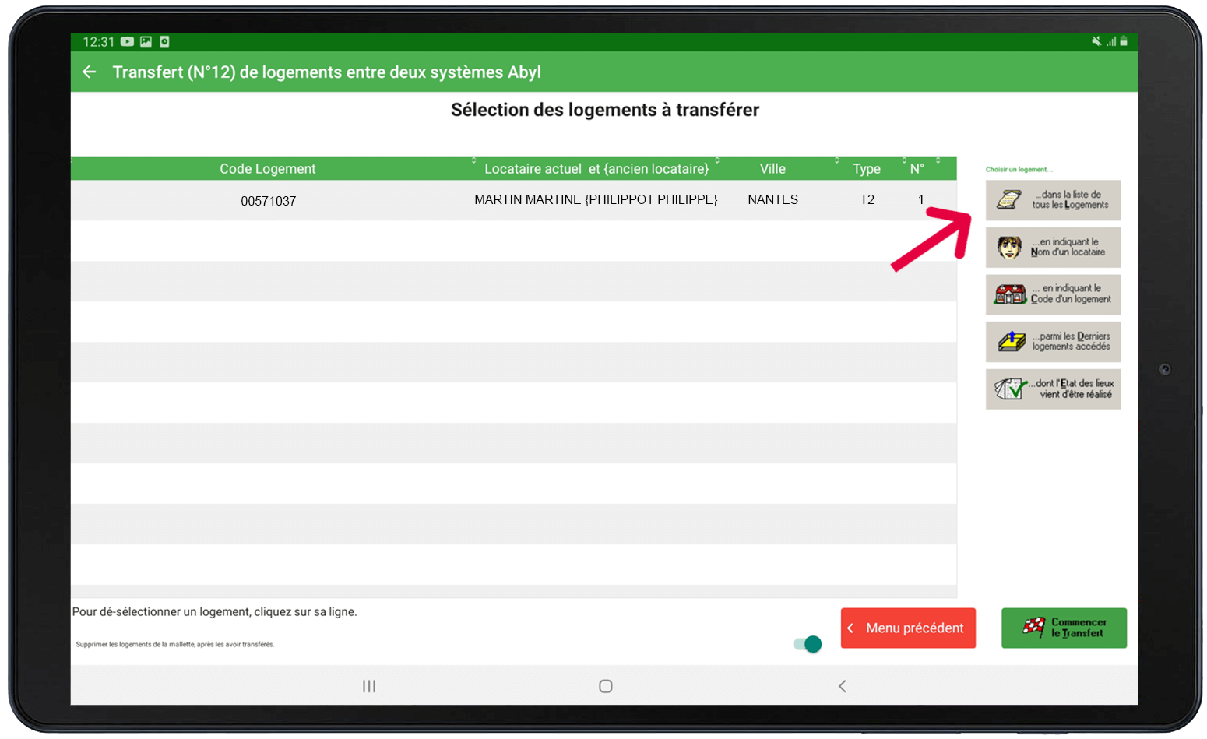Click the Ville column header
The width and height of the screenshot is (1207, 739).
772,169
